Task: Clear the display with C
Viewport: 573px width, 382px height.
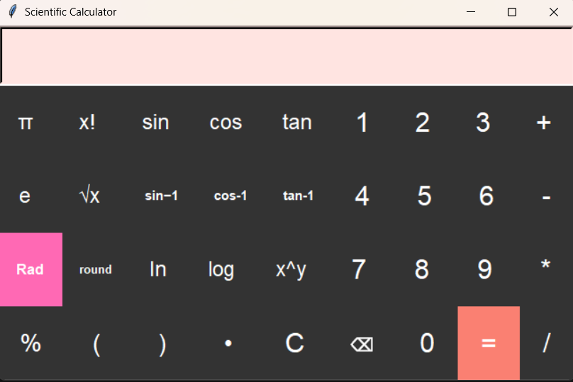Action: 294,343
